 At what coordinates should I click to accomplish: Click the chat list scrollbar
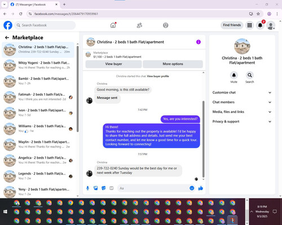[78, 89]
